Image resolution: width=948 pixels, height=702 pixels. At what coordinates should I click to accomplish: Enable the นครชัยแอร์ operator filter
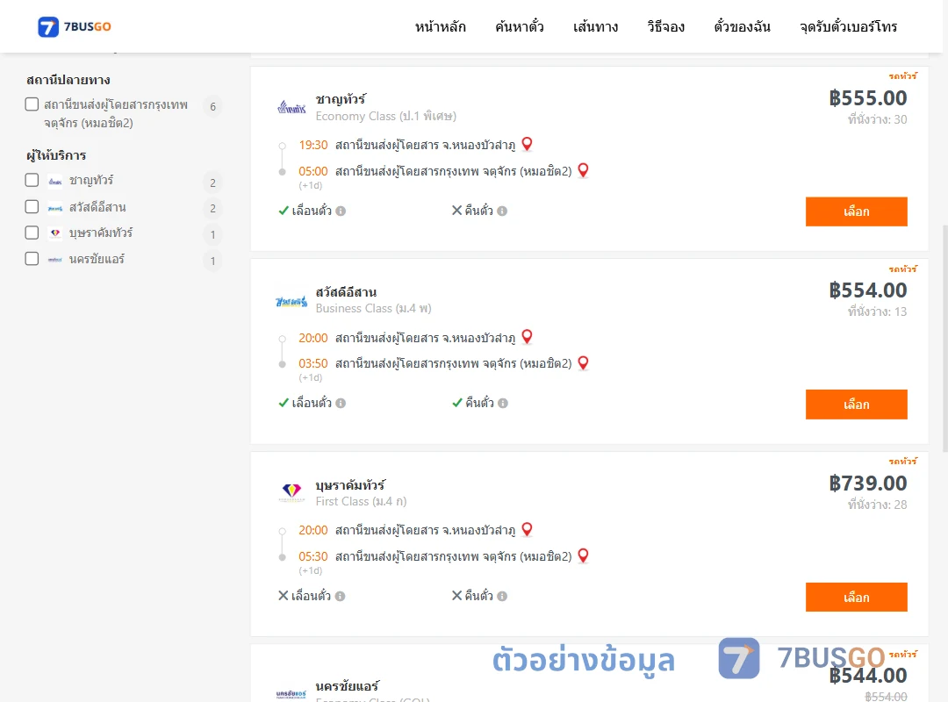(x=32, y=259)
